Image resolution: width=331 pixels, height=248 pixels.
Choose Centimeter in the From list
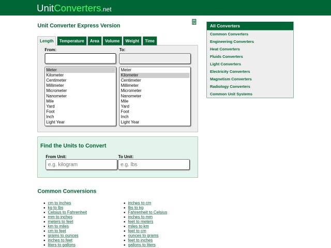coord(80,80)
